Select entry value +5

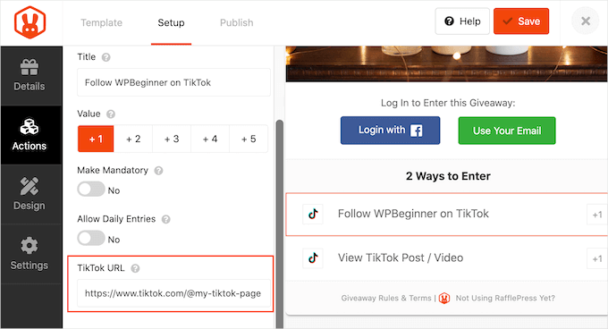tap(249, 139)
